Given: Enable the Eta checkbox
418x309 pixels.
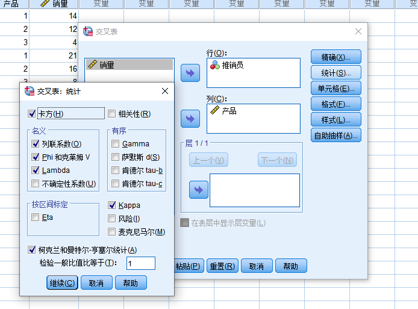Looking at the screenshot, I should coord(36,217).
